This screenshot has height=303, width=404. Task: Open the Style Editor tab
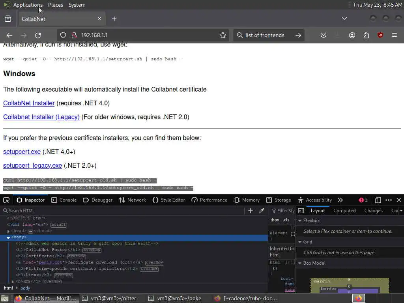169,200
